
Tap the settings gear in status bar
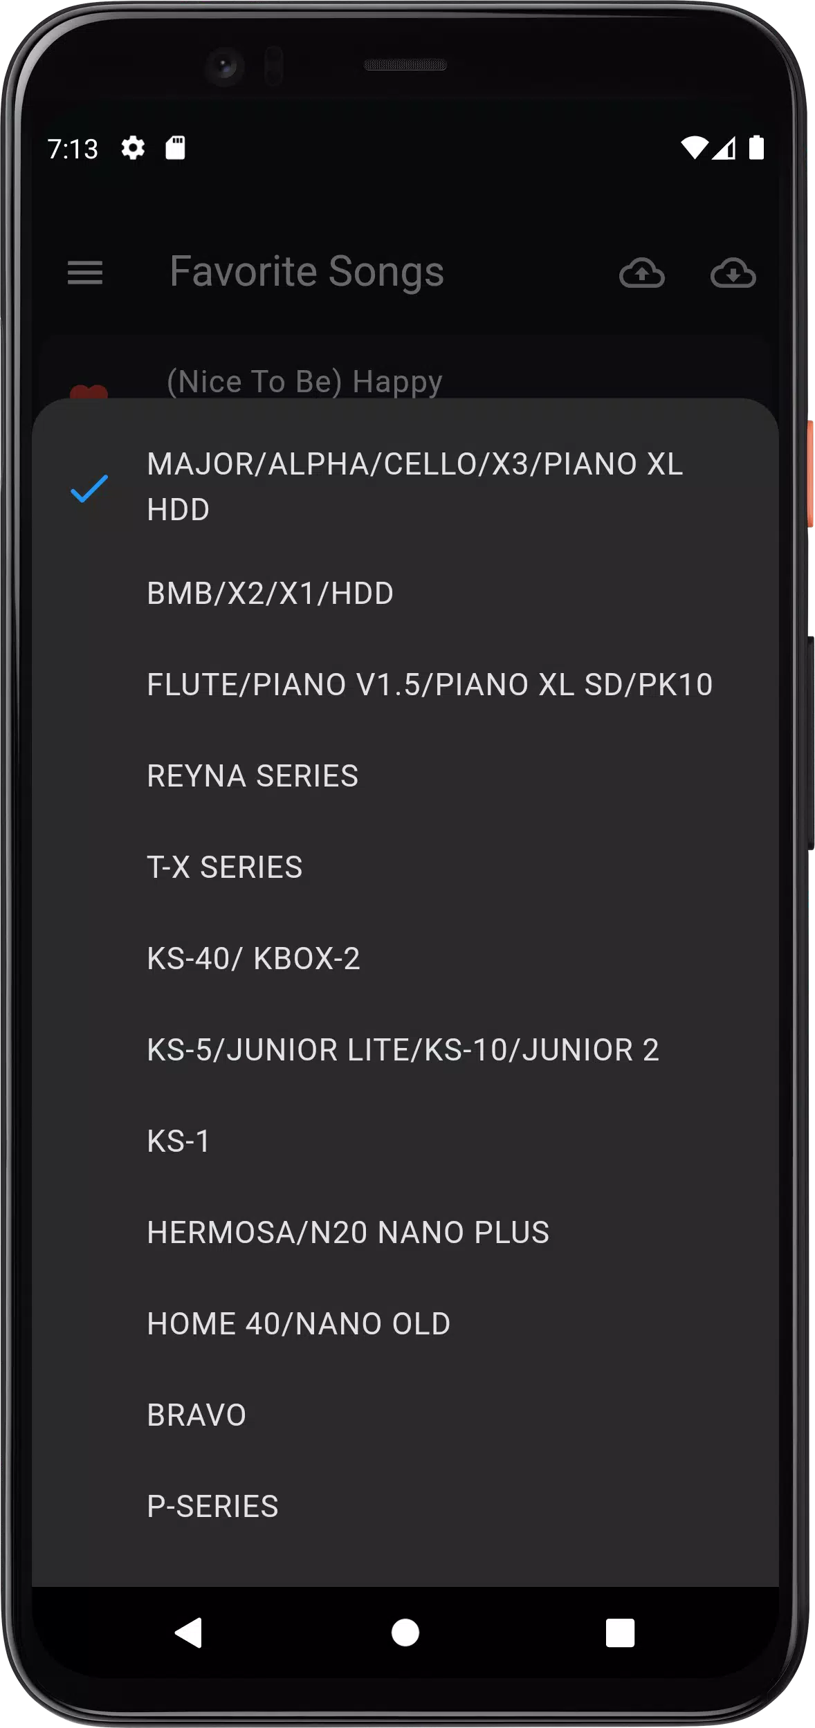tap(133, 147)
